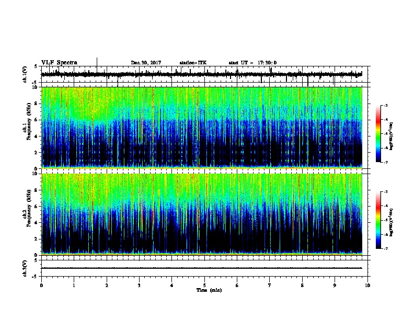Click the "-7" label on ch.2 colorbar

[386, 248]
